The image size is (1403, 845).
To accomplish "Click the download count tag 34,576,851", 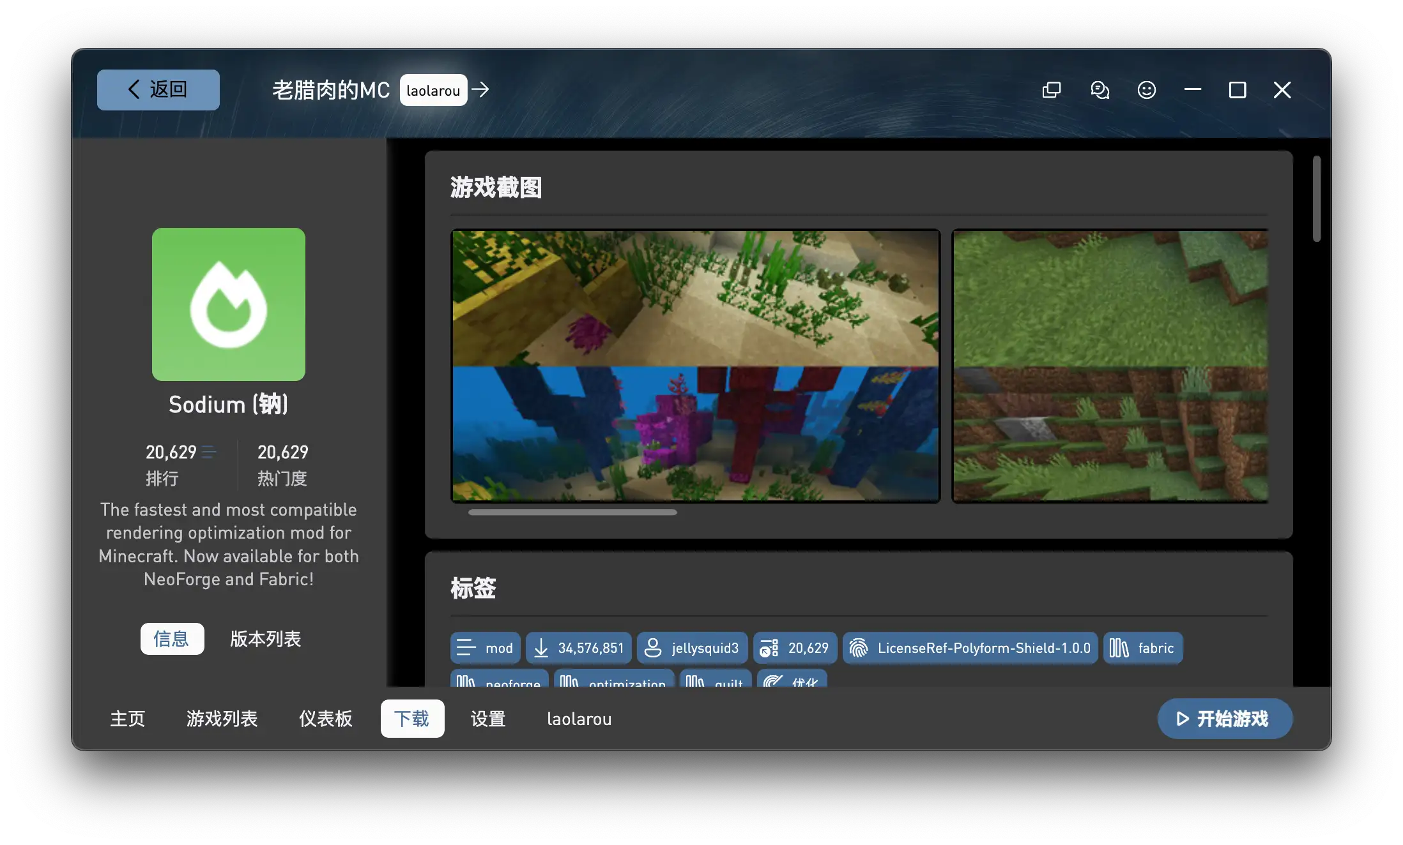I will pyautogui.click(x=579, y=648).
